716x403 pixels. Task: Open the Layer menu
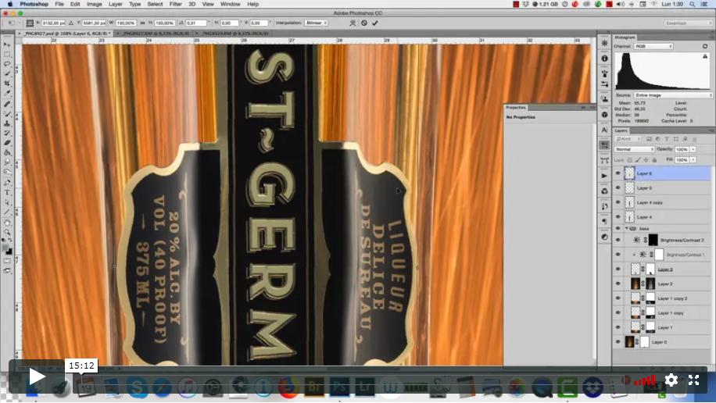coord(116,4)
